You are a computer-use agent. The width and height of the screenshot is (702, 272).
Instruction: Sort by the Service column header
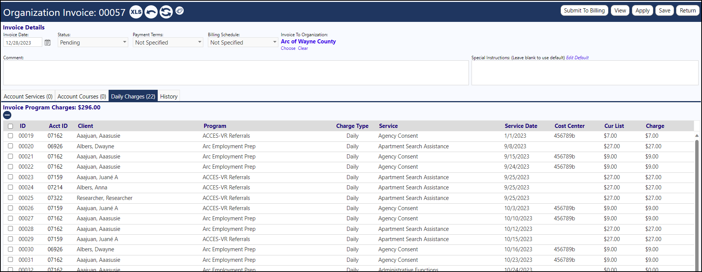coord(388,126)
